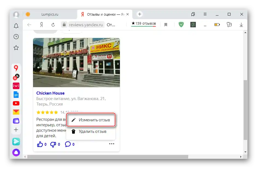Open Yandex Maps pin icon

coord(16,68)
